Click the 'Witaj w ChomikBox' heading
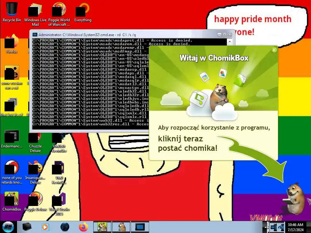The width and height of the screenshot is (311, 233). click(214, 58)
